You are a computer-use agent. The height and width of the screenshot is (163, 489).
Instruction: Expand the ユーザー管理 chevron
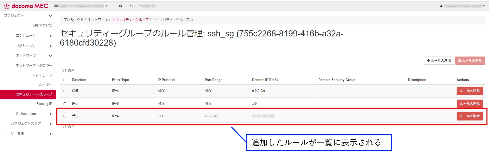50,134
